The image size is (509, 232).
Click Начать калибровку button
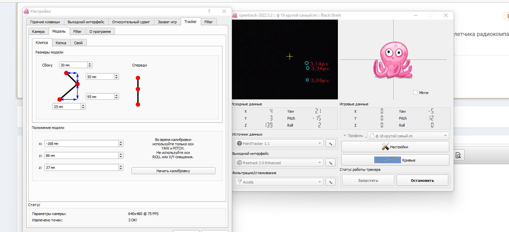173,171
